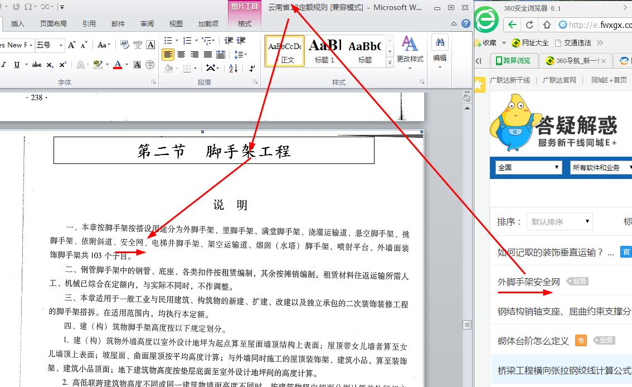
Task: Open the phonetic guide (wén) tool
Action: pos(138,45)
